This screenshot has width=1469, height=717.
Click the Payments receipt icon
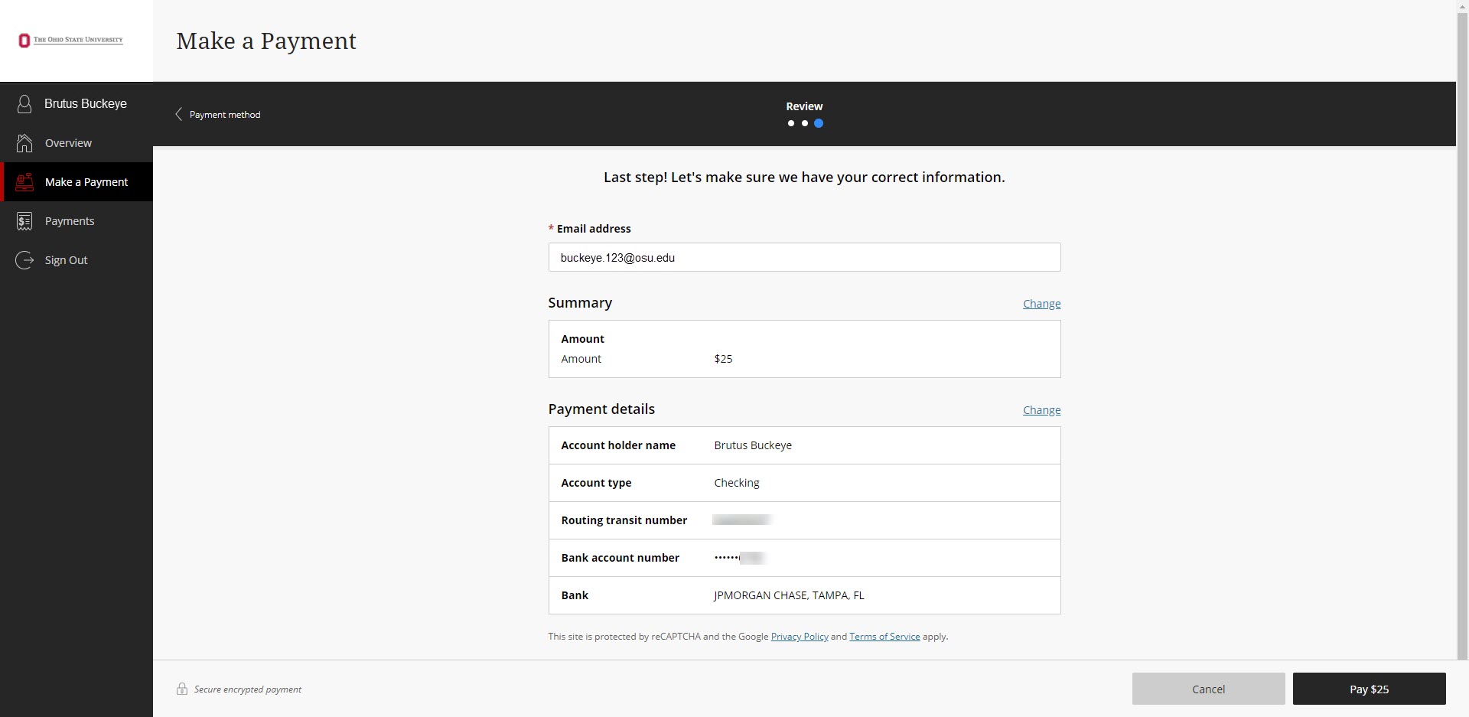click(x=24, y=221)
